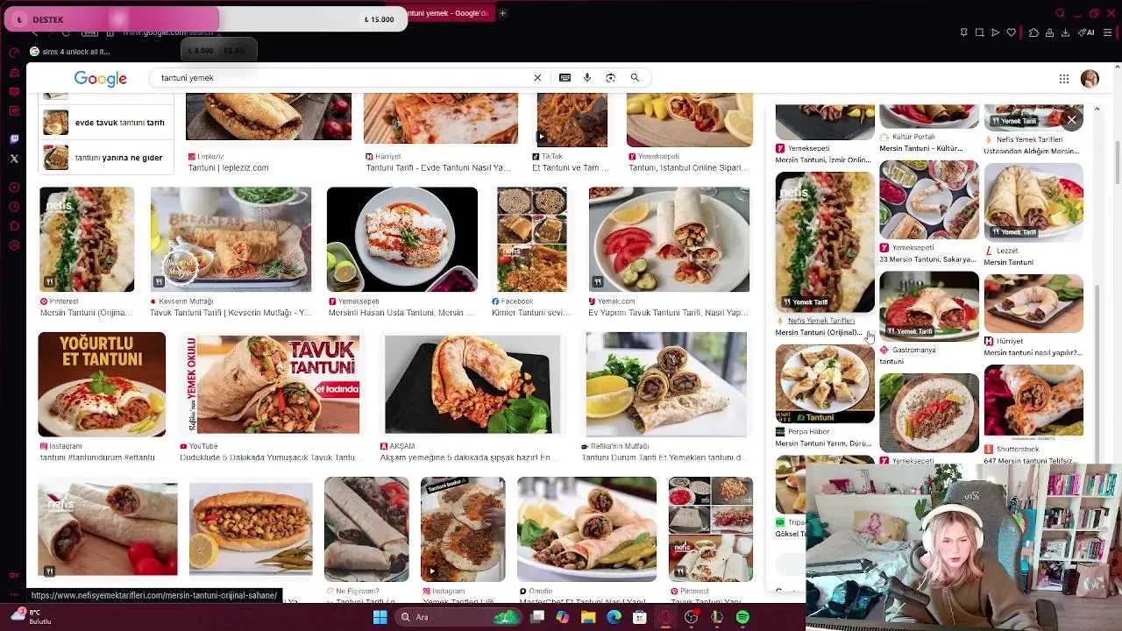Screen dimensions: 1122x631
Task: Open the Shutterstock tantuni related image
Action: 1033,401
